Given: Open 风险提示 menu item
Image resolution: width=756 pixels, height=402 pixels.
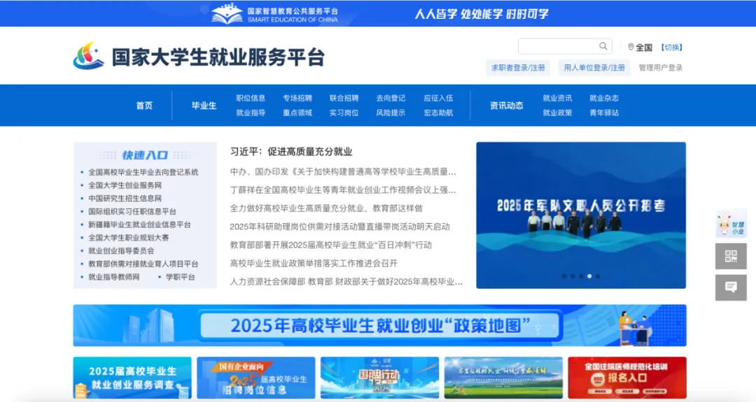Looking at the screenshot, I should coord(391,113).
